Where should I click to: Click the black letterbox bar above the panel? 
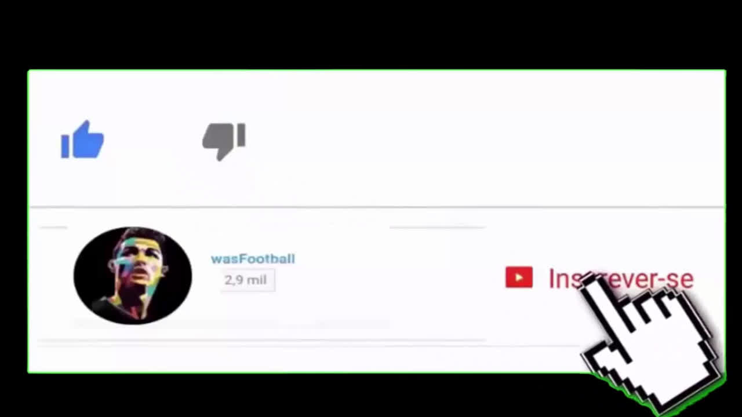pos(371,34)
